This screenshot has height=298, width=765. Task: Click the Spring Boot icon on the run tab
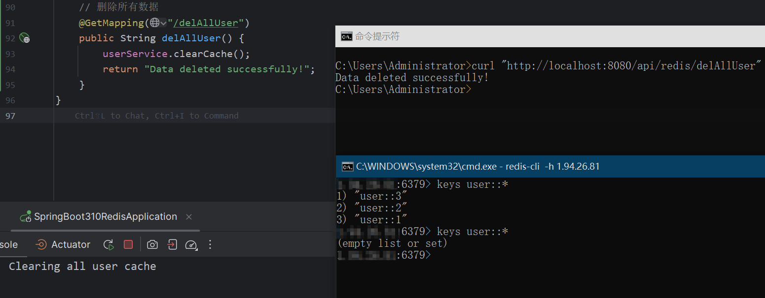click(x=27, y=216)
